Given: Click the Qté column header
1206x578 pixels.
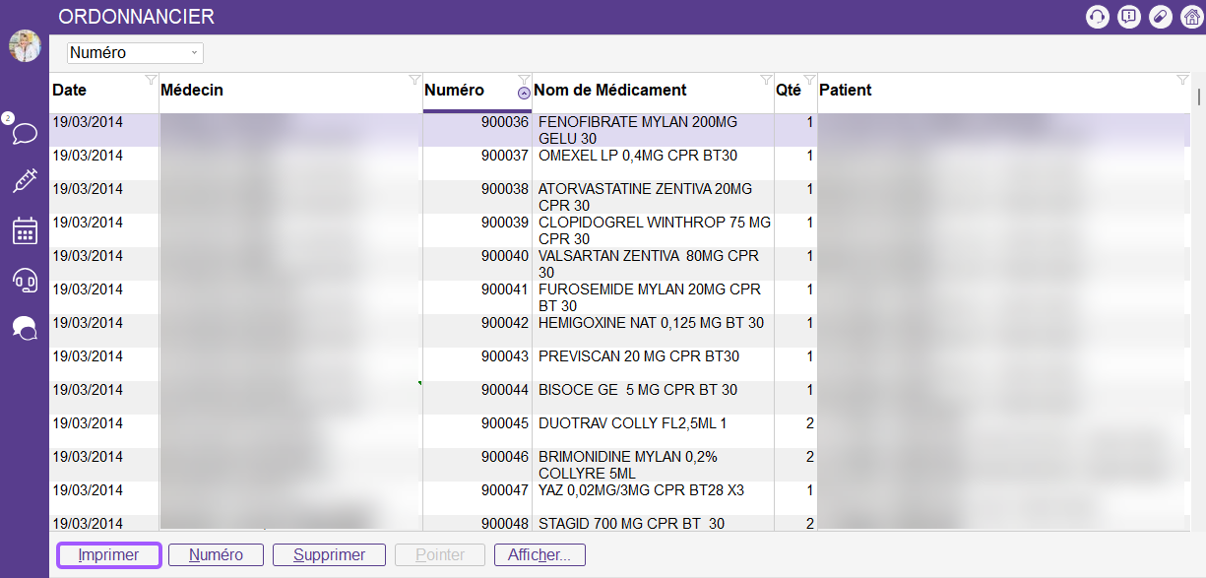Looking at the screenshot, I should coord(788,91).
